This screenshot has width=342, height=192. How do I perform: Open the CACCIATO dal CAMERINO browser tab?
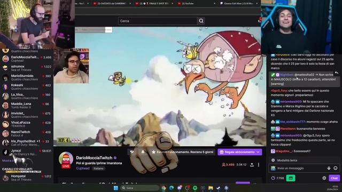coord(112,4)
